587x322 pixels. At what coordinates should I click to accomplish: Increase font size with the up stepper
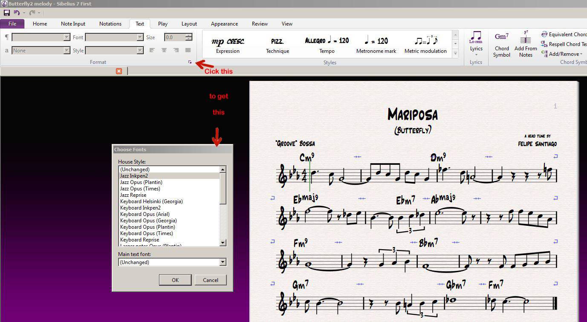189,36
